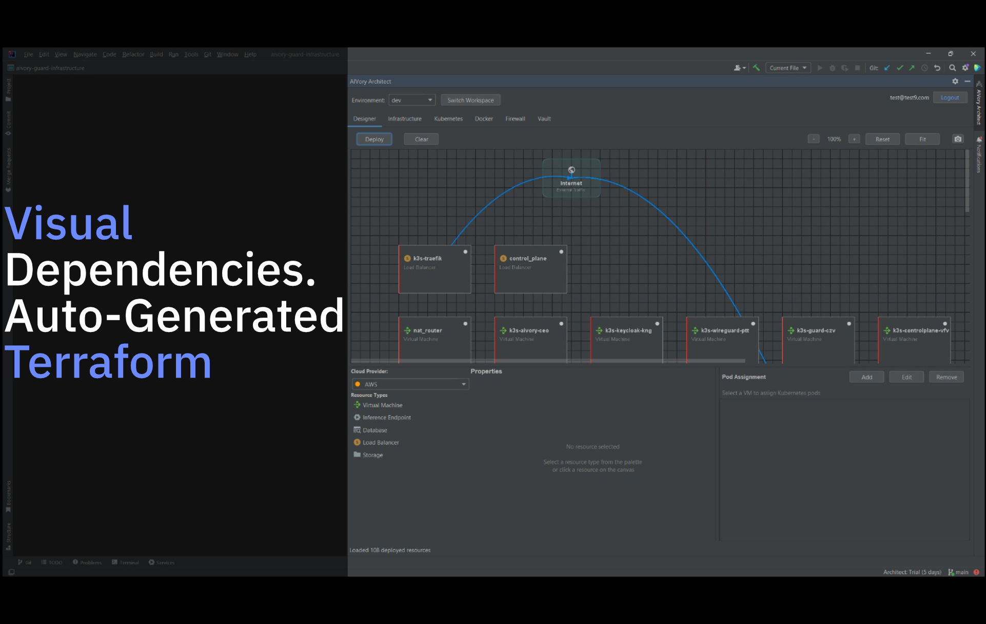
Task: Switch to the Firewall tab
Action: (515, 119)
